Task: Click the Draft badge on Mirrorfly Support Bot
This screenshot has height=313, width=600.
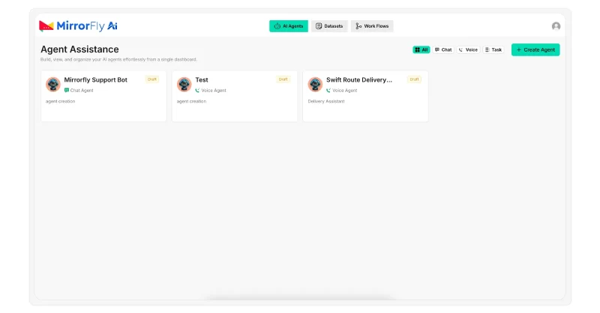Action: (152, 79)
